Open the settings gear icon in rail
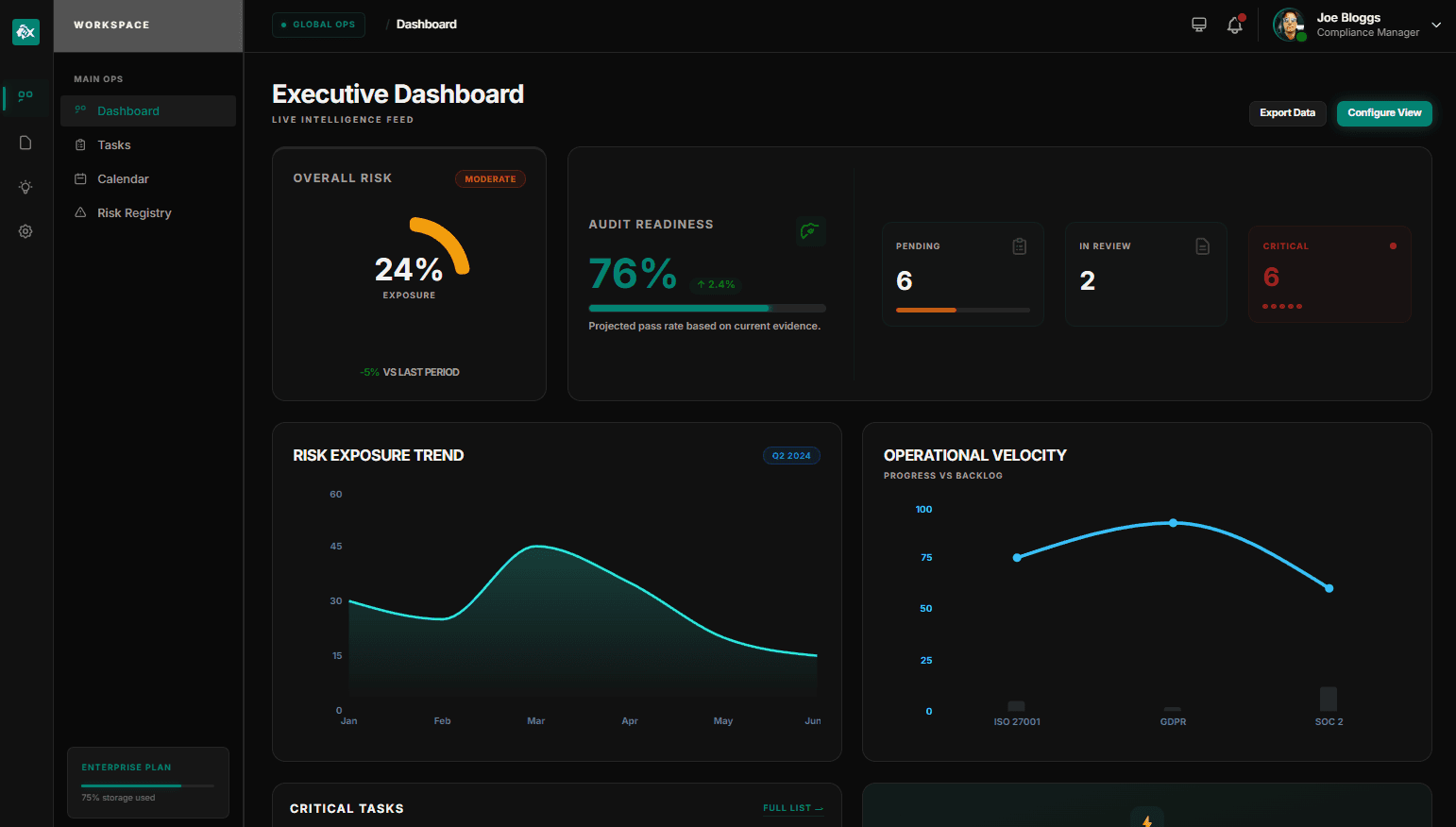1456x827 pixels. [x=25, y=231]
